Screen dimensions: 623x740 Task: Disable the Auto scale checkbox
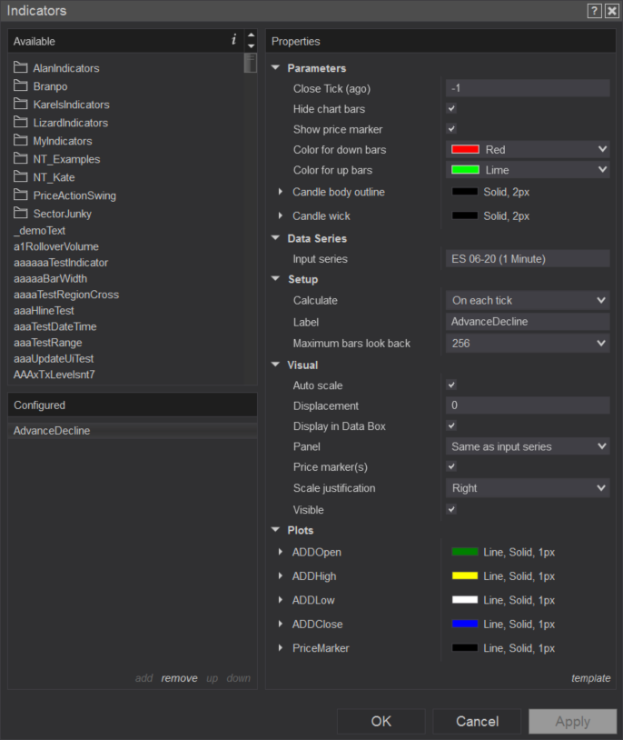pyautogui.click(x=451, y=385)
